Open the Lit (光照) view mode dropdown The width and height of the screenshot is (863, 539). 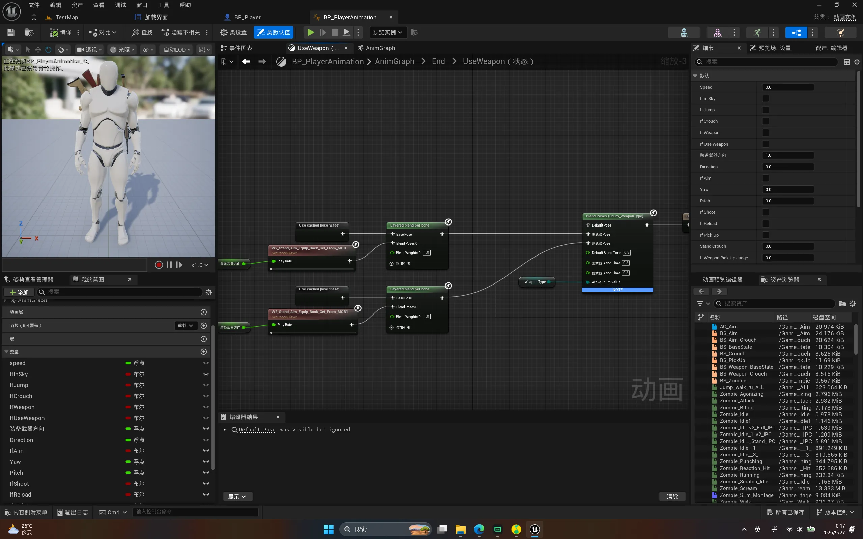(122, 50)
